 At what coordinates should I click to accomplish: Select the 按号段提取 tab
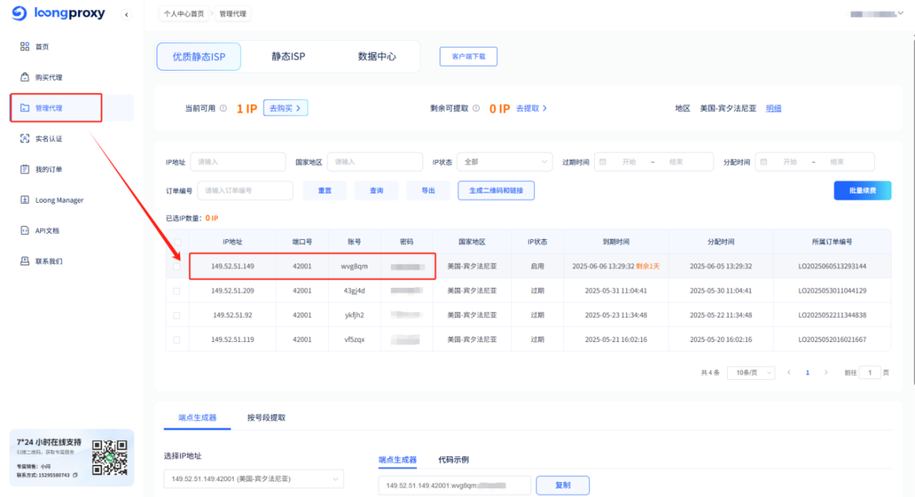[x=266, y=418]
